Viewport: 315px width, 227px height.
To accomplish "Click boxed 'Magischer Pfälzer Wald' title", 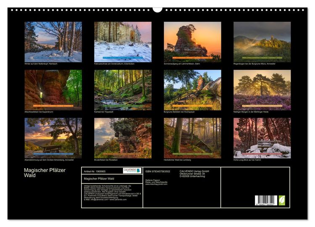I will pyautogui.click(x=99, y=179).
